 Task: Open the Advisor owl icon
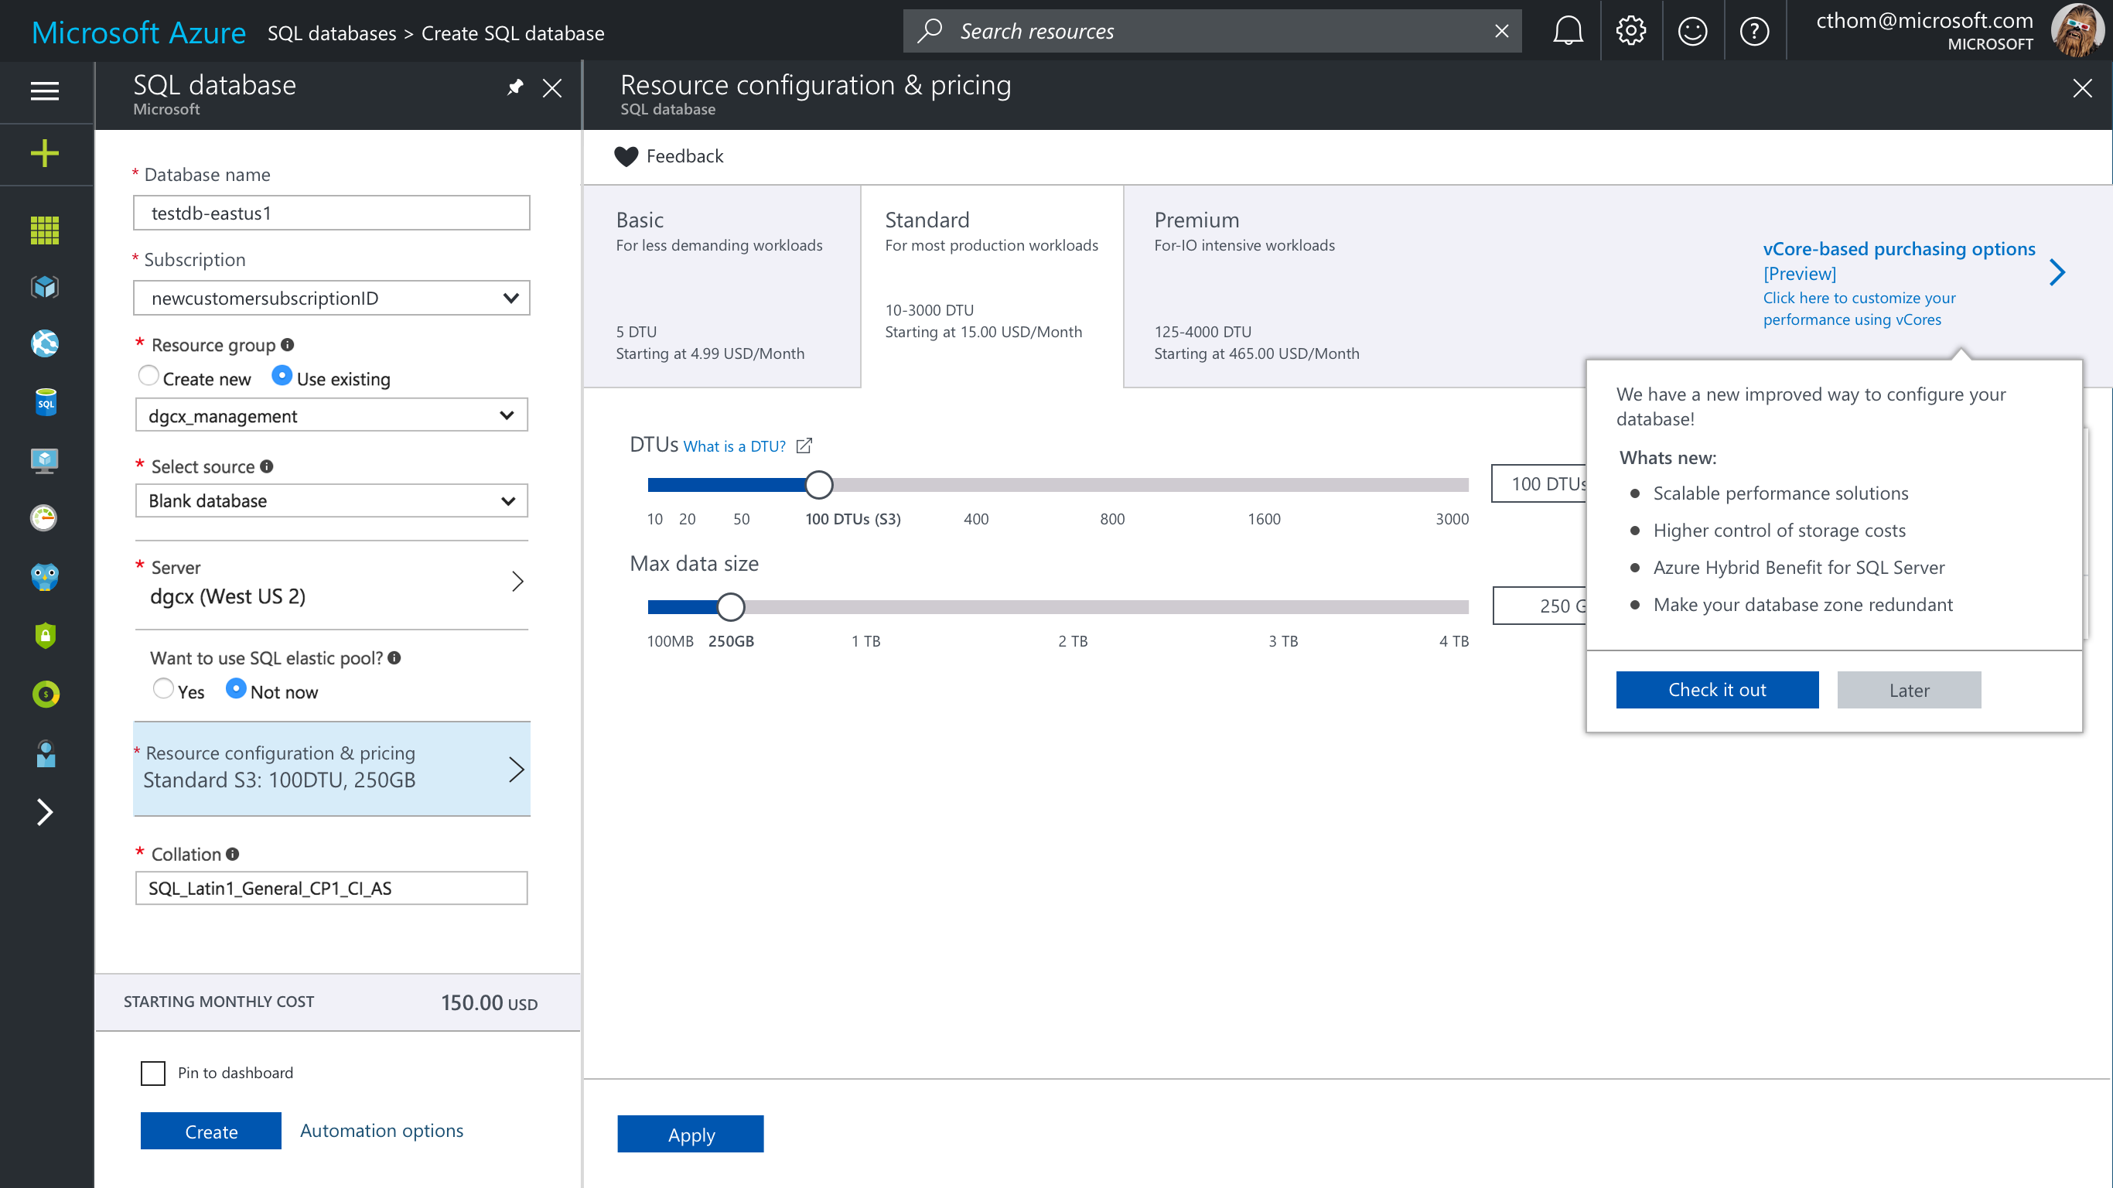click(x=45, y=577)
